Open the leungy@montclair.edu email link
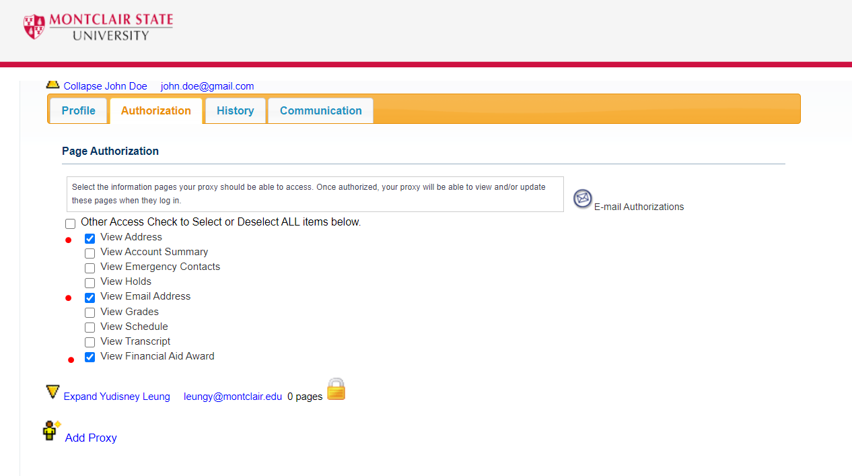This screenshot has width=852, height=476. [233, 397]
